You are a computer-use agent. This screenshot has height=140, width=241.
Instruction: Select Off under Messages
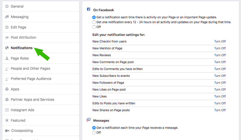coord(94,133)
